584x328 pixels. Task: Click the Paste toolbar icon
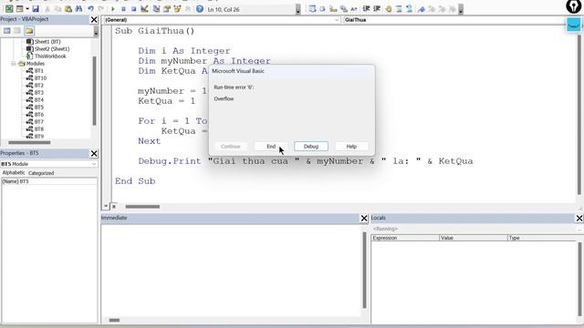[68, 9]
